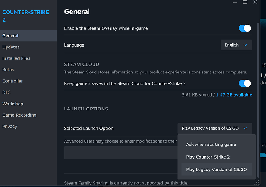Choose Play Legacy Version of CS:GO in list

pyautogui.click(x=217, y=169)
